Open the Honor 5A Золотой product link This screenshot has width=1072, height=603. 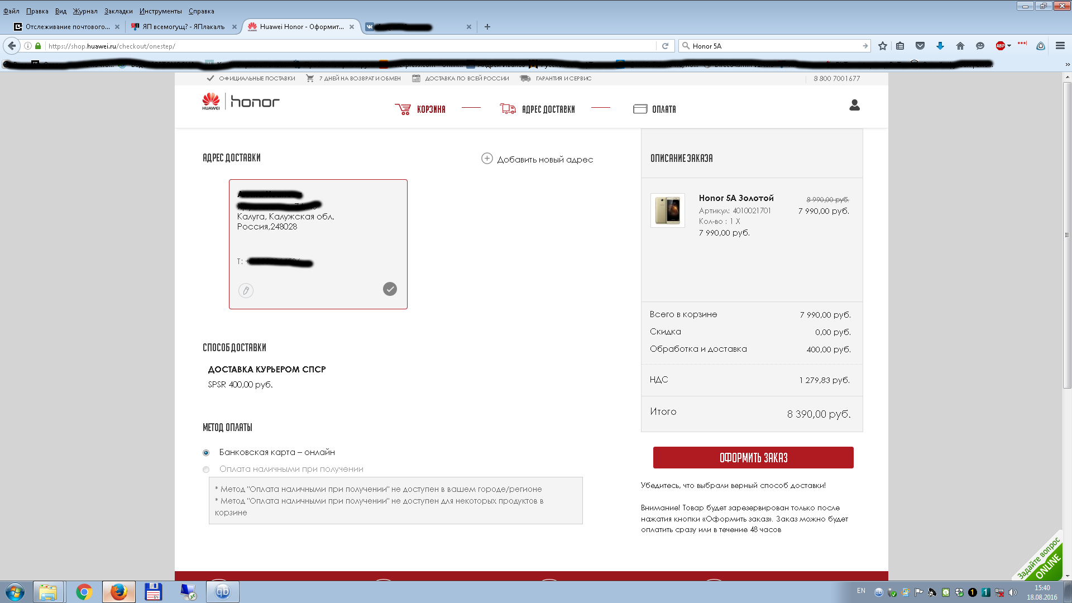(736, 198)
